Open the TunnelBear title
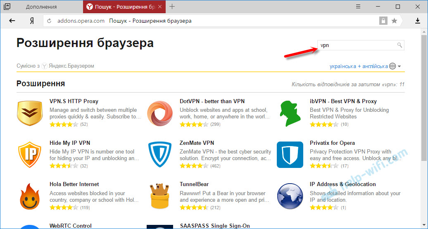Image resolution: width=428 pixels, height=229 pixels. point(194,184)
